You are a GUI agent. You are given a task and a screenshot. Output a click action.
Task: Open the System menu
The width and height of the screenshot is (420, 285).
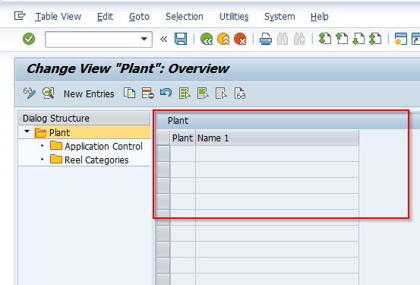tap(279, 17)
